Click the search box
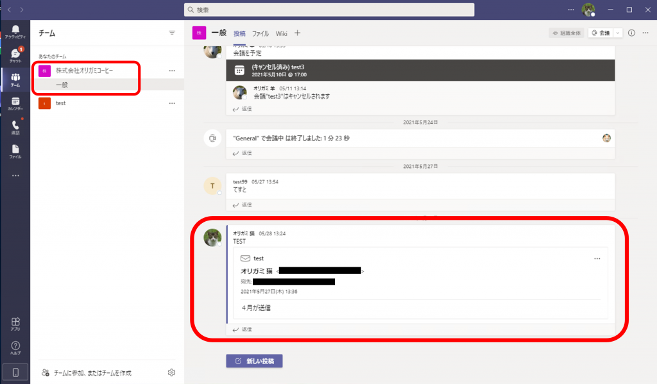The image size is (657, 384). [x=329, y=10]
